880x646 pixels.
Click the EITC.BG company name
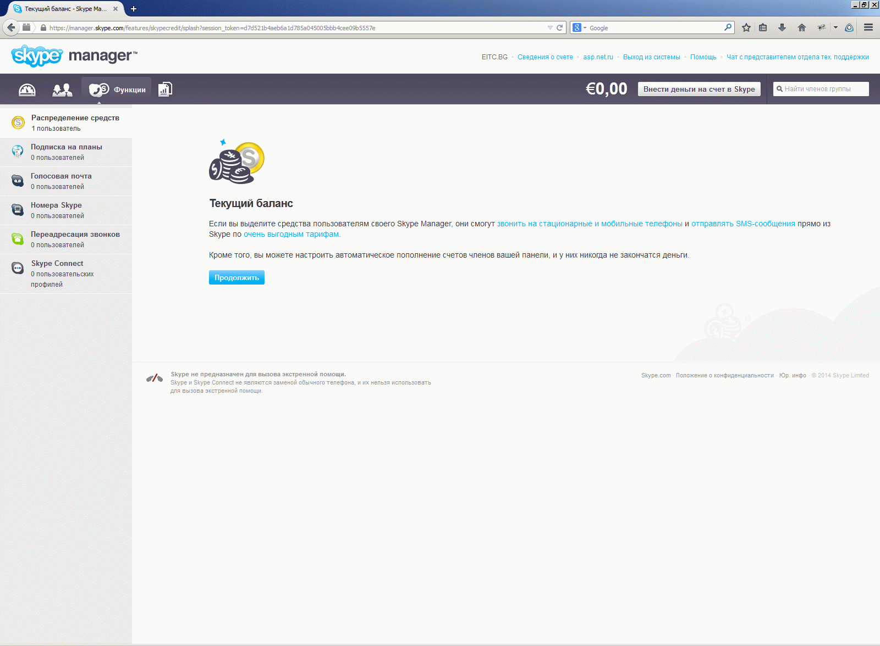494,57
